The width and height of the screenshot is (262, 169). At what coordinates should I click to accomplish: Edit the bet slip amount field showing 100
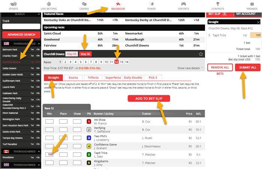pos(256,35)
